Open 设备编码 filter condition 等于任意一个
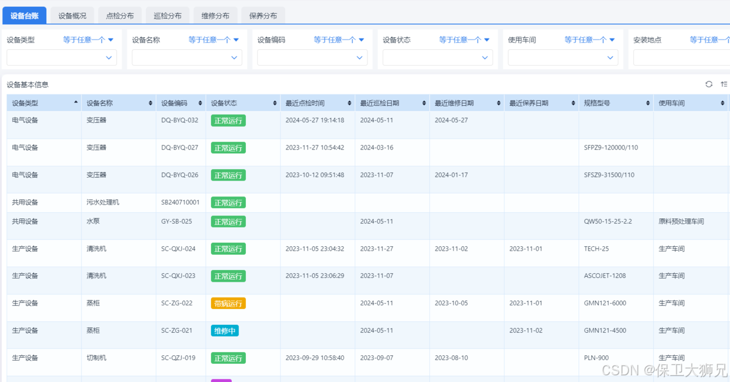Image resolution: width=730 pixels, height=382 pixels. pyautogui.click(x=339, y=40)
